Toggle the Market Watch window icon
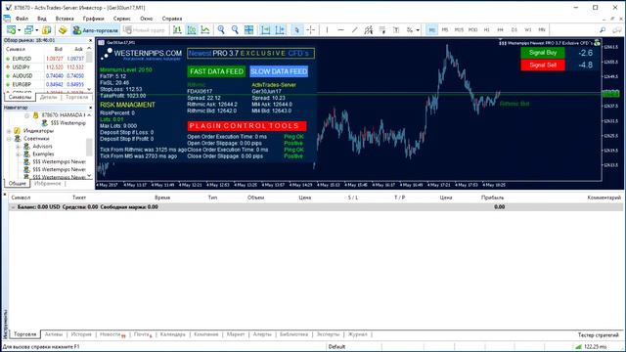The image size is (626, 352). tap(47, 30)
